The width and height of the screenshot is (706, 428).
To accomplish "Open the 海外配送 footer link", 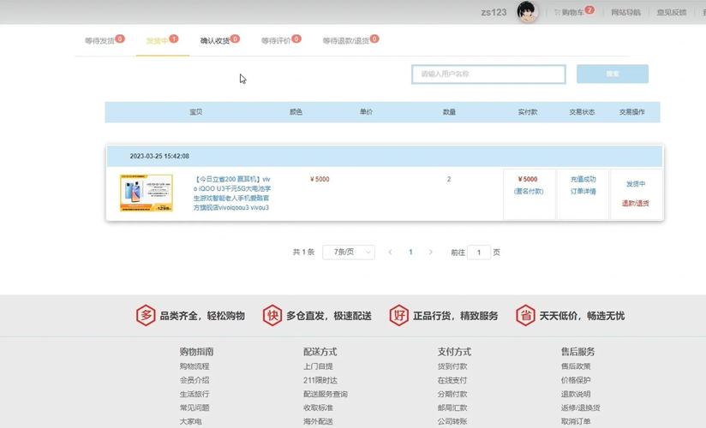I will [319, 421].
